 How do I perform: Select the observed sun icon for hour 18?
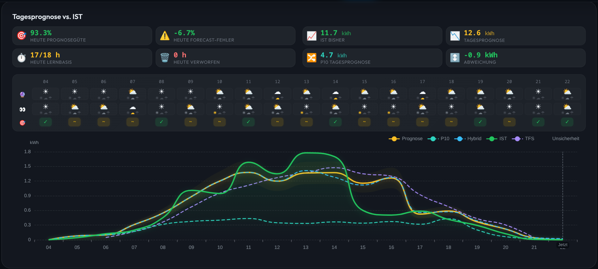tap(451, 107)
